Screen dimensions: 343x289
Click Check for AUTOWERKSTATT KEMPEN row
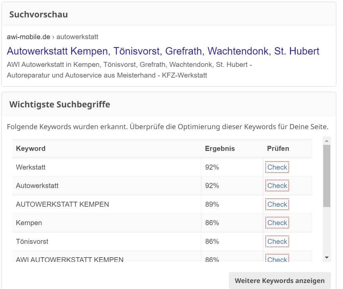(277, 204)
